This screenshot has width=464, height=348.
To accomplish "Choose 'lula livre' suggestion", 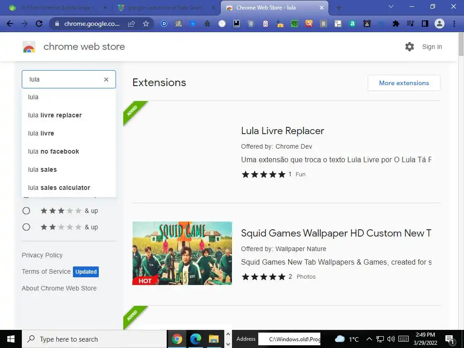I will (69, 133).
